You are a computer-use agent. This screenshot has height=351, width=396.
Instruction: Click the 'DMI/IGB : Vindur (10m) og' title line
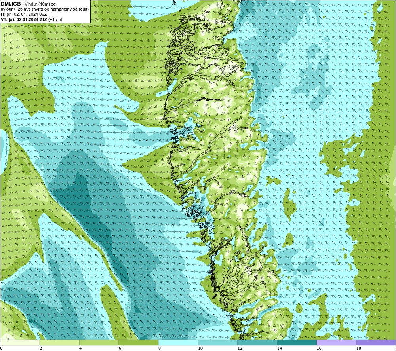pos(28,4)
